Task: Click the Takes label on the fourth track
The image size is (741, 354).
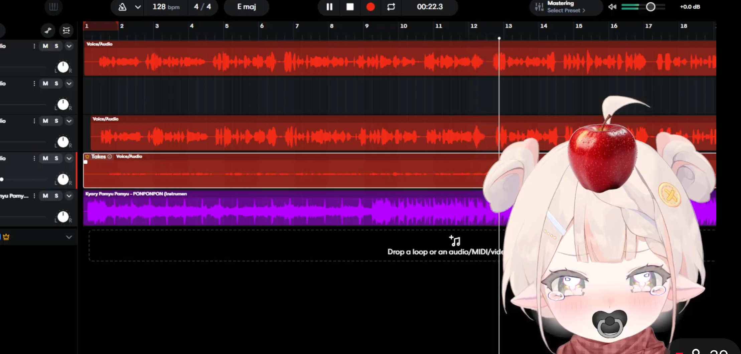Action: click(x=98, y=156)
